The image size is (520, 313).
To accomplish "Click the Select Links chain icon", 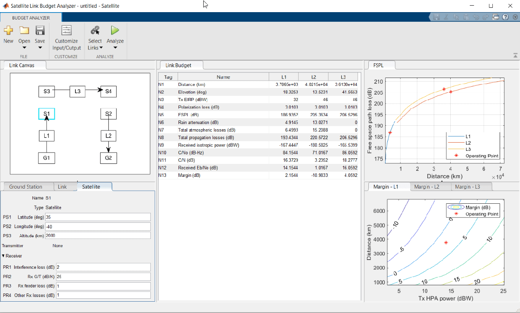I will tap(95, 30).
